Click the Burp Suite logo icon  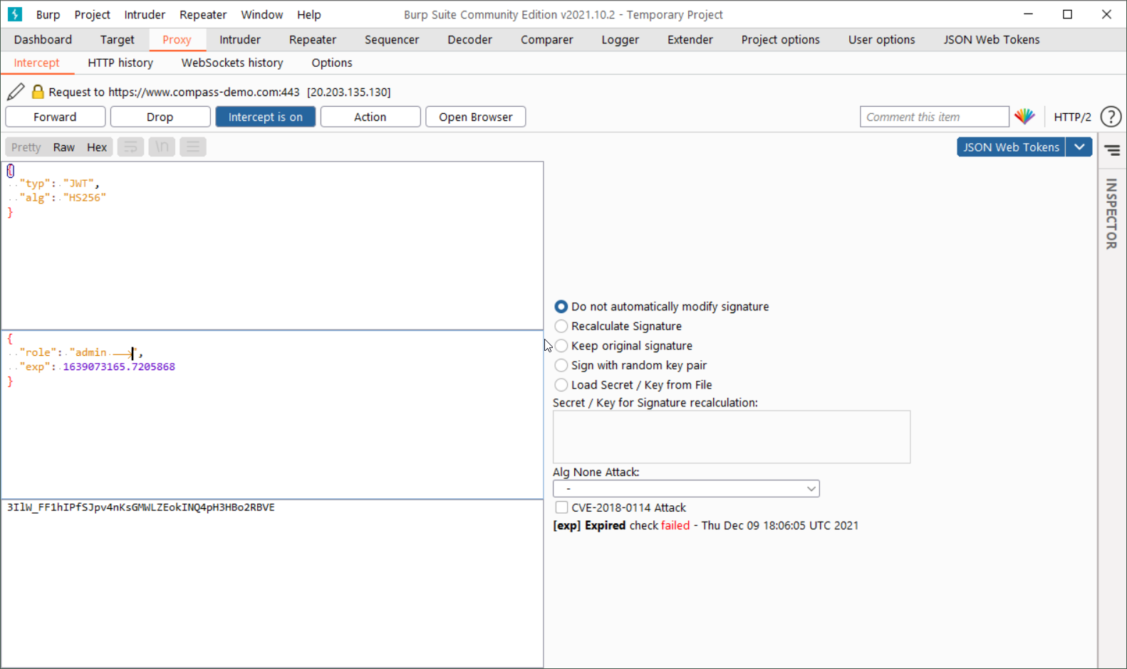coord(15,14)
